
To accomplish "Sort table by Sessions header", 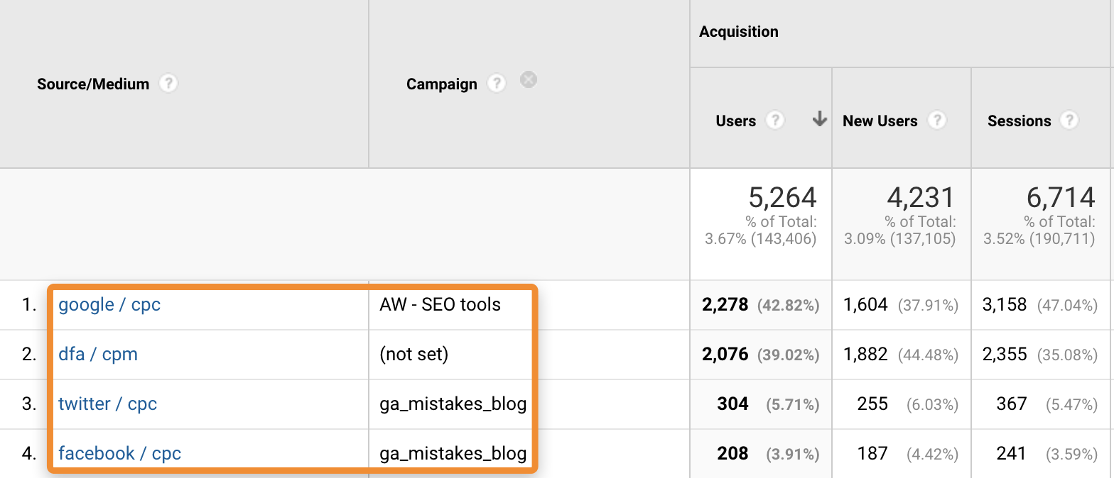I will 1019,121.
